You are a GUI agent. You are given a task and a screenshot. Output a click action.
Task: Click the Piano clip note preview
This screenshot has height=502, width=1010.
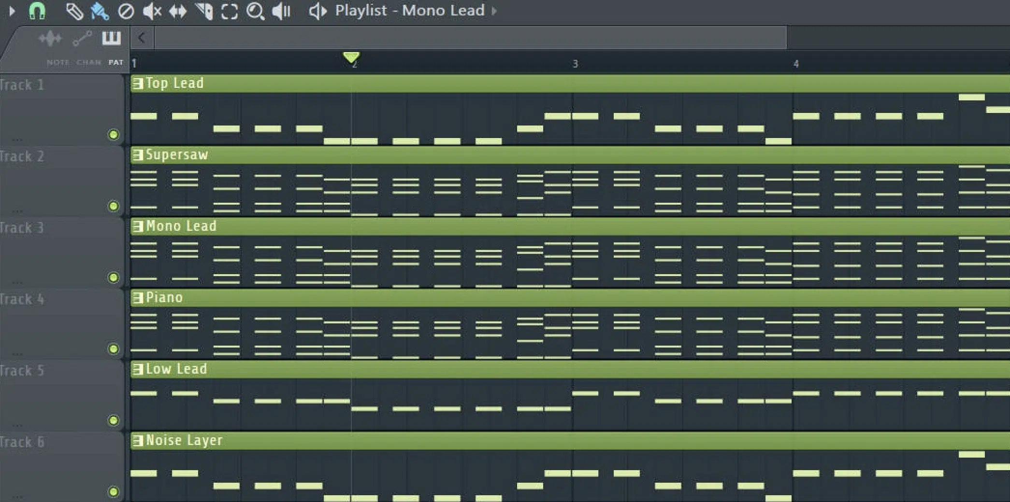(570, 333)
